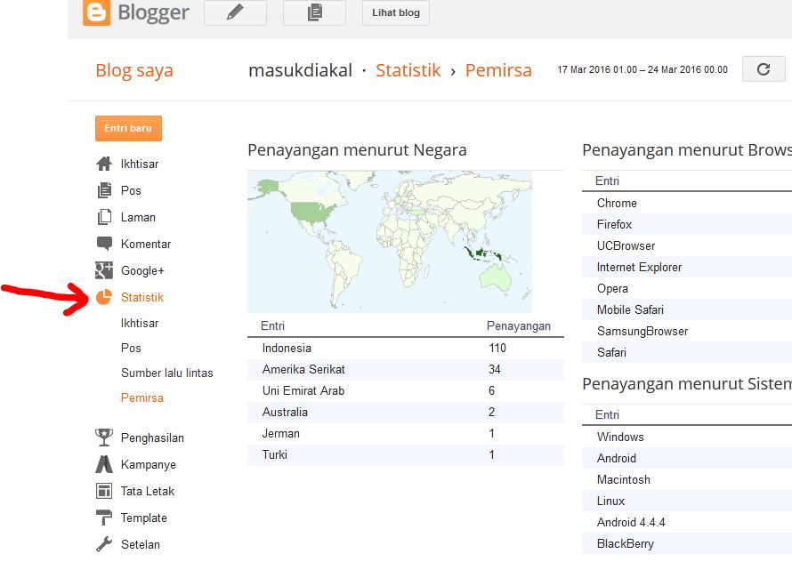This screenshot has width=792, height=586.
Task: Click the refresh statistics button
Action: (x=764, y=69)
